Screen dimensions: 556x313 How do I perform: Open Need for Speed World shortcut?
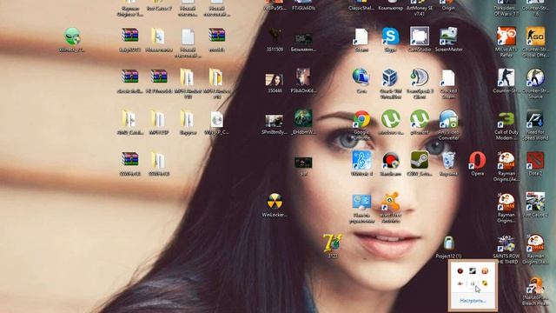click(535, 119)
